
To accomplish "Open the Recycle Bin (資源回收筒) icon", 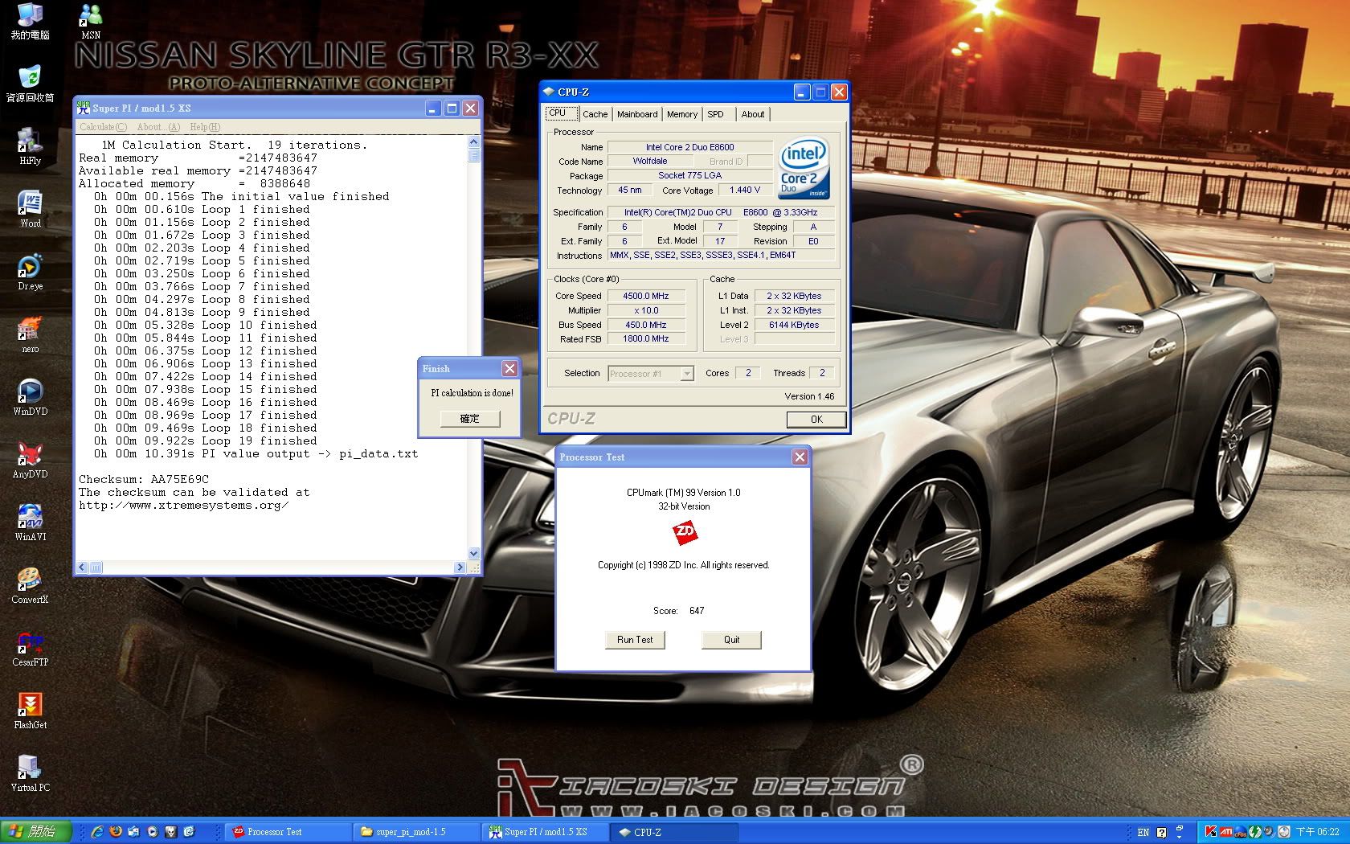I will tap(30, 84).
